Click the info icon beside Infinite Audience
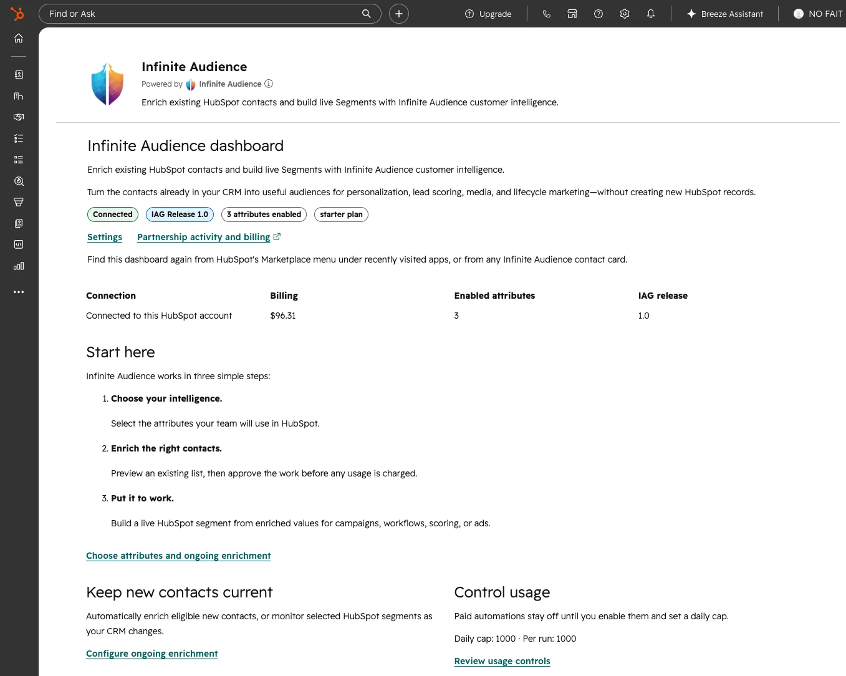This screenshot has width=846, height=676. tap(269, 84)
